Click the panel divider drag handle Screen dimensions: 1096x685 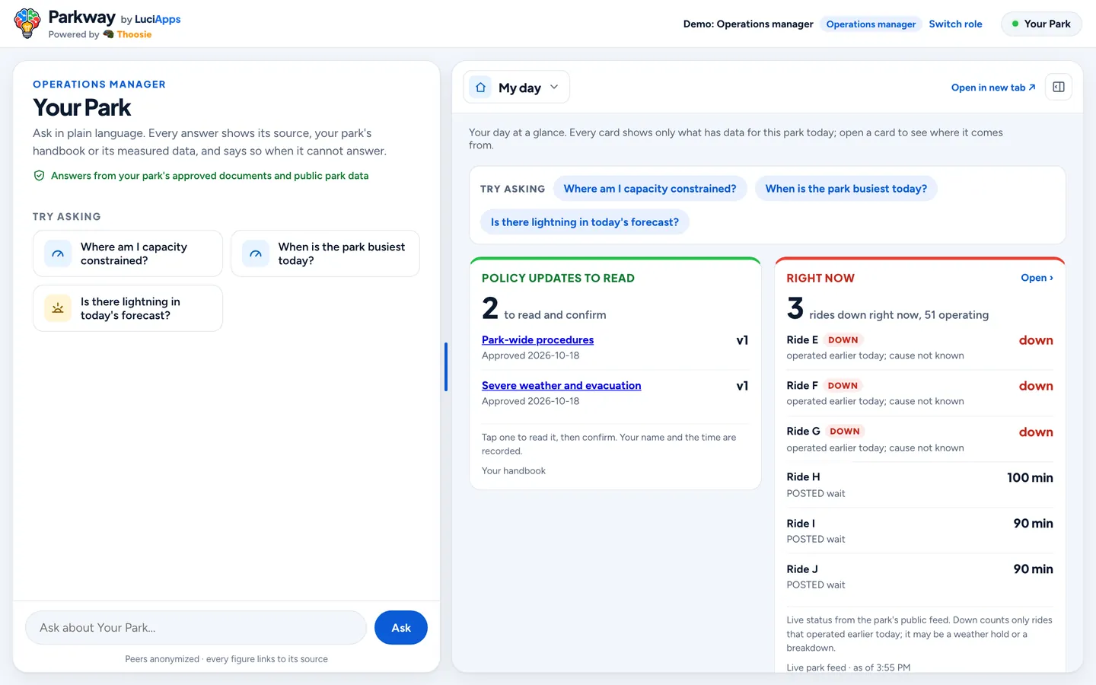(446, 367)
